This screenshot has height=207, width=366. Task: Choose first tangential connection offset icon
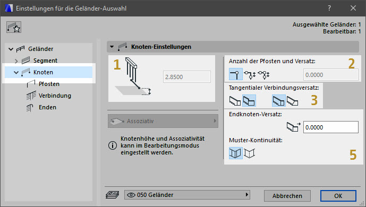[235, 101]
